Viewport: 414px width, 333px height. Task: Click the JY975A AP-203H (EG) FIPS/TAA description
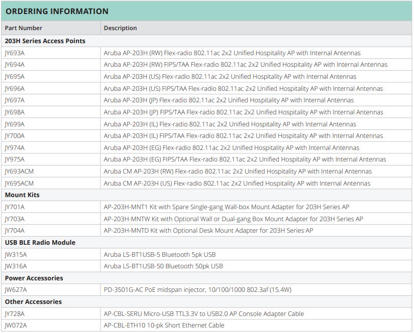(x=245, y=159)
